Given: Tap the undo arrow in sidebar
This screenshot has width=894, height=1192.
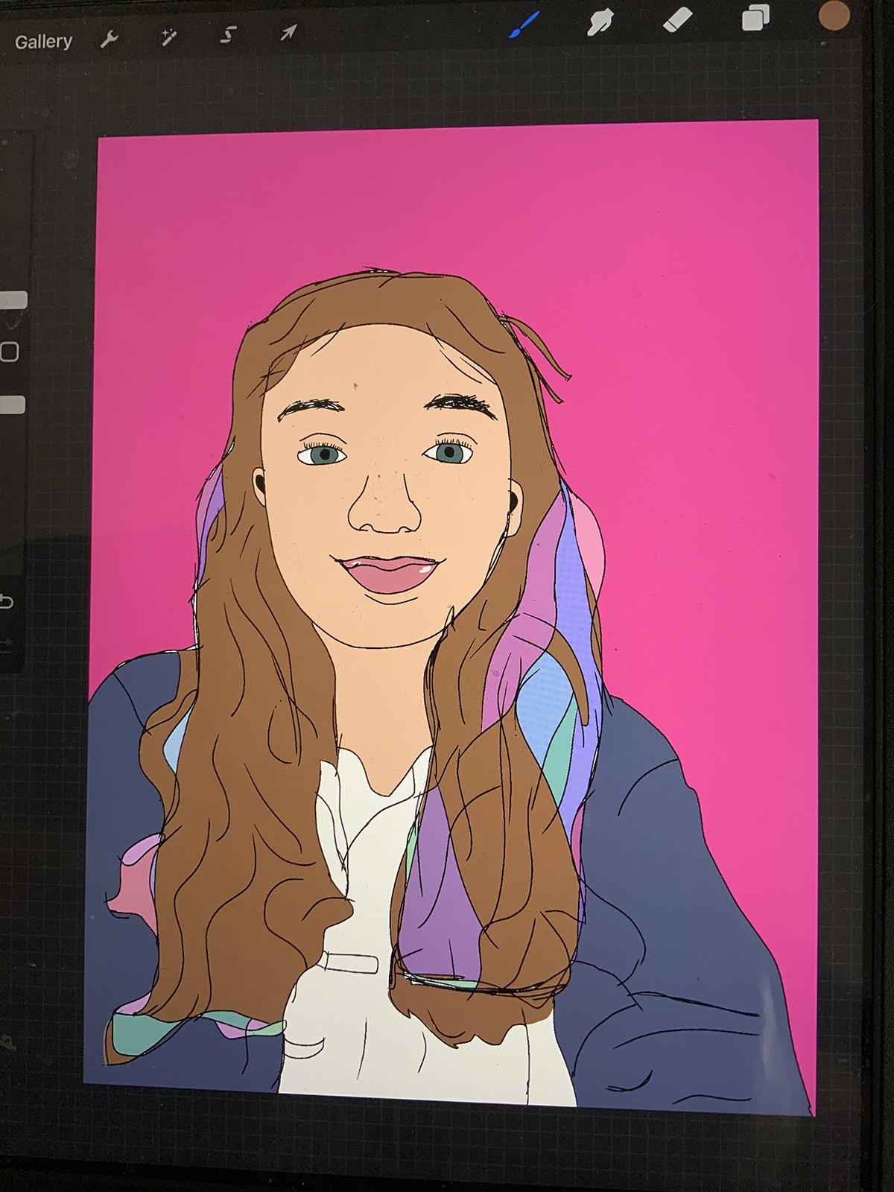Looking at the screenshot, I should [7, 600].
